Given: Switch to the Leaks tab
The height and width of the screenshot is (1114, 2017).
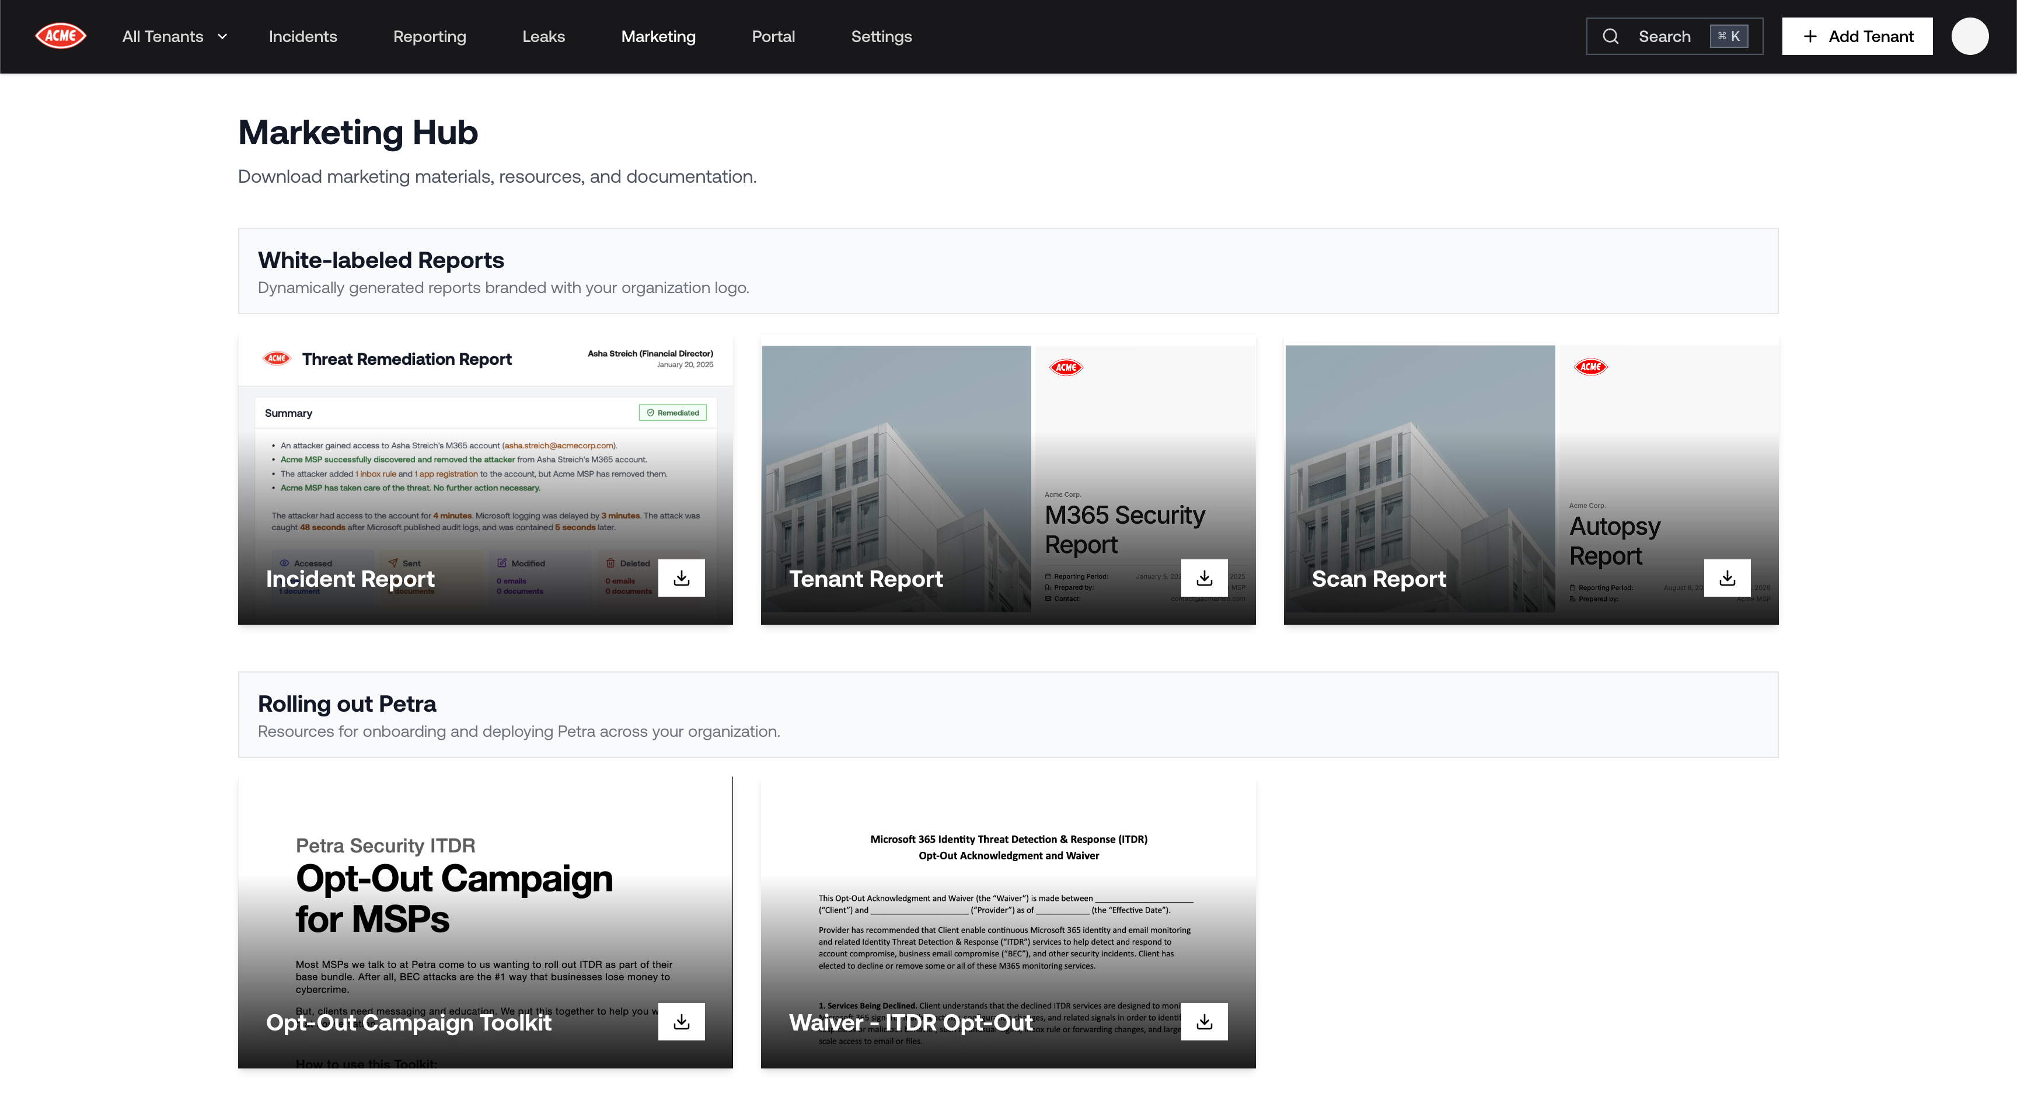Looking at the screenshot, I should coord(543,36).
